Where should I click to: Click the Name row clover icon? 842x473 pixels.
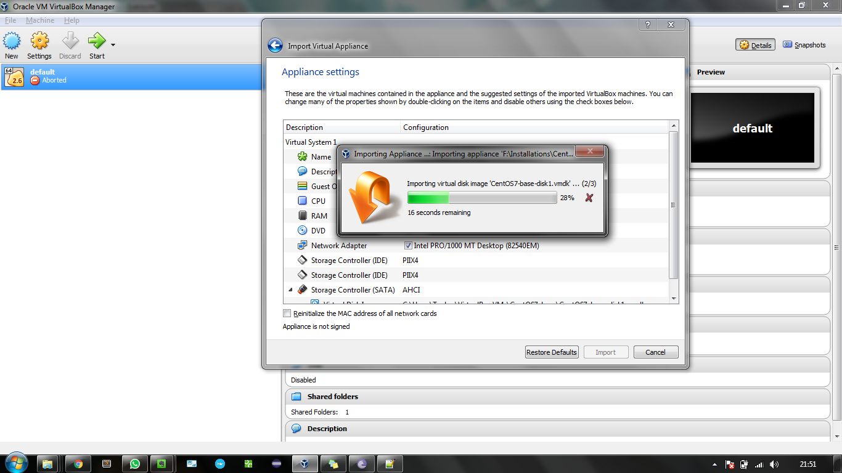point(303,157)
